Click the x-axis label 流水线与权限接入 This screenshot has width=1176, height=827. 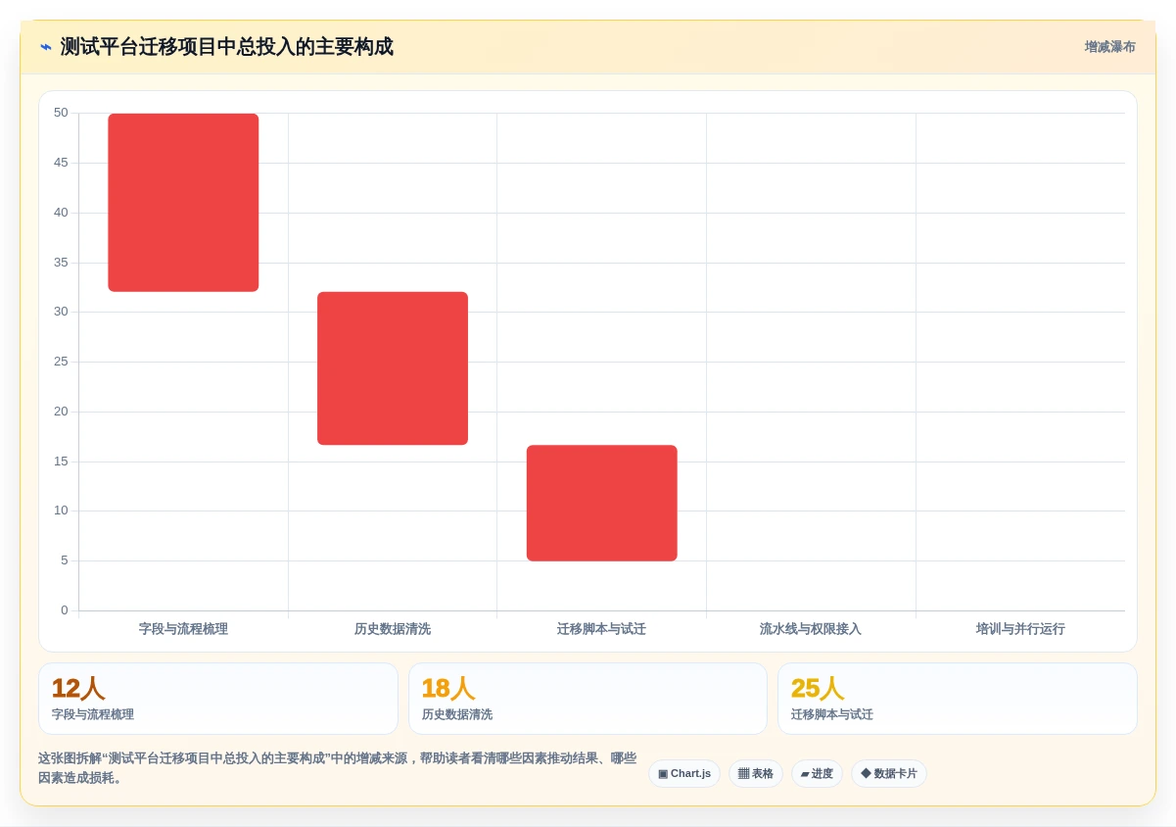[x=811, y=629]
